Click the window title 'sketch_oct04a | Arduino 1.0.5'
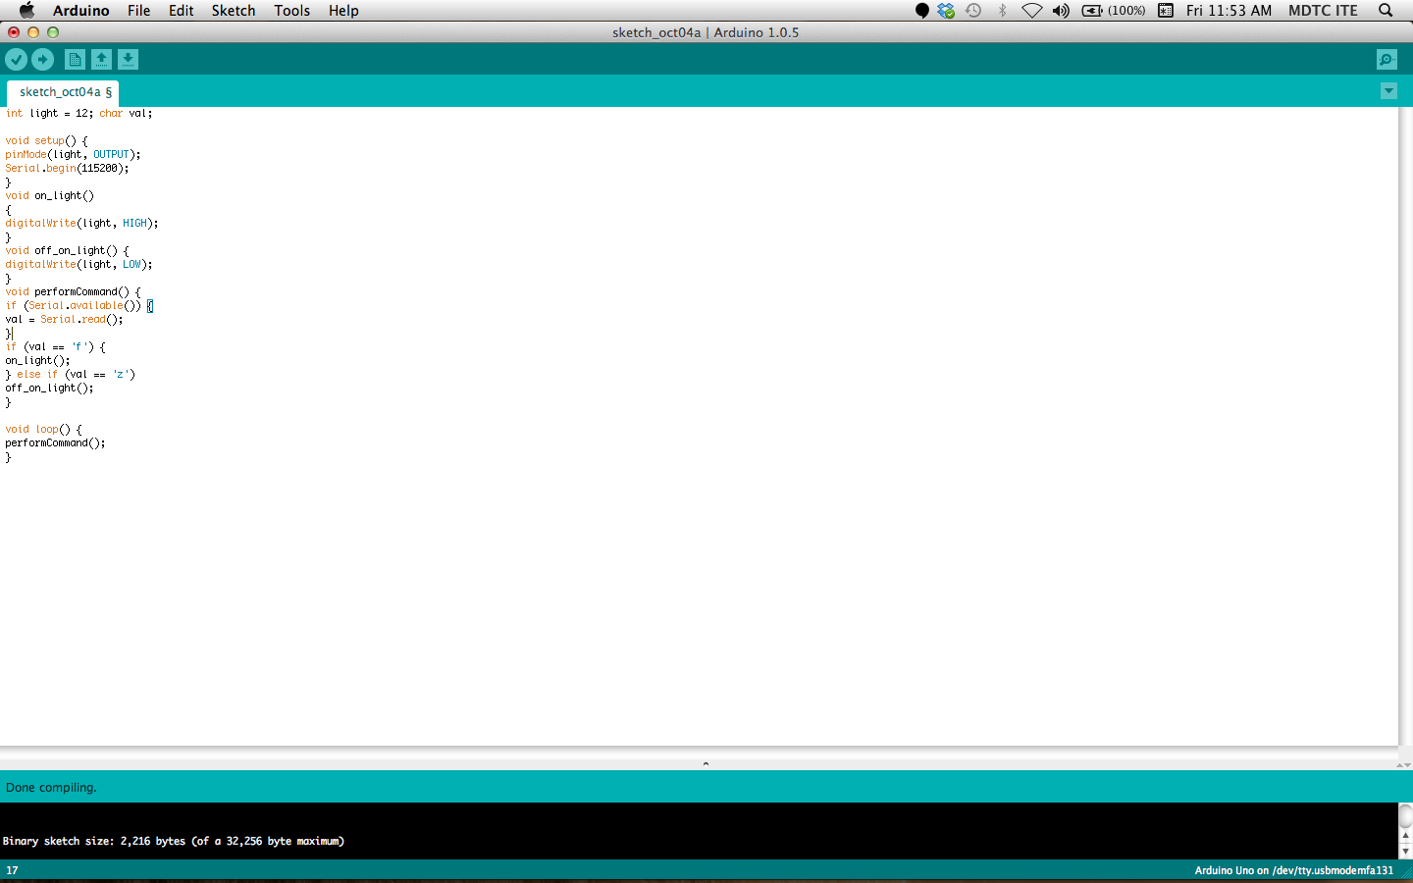The height and width of the screenshot is (883, 1413). pos(706,32)
